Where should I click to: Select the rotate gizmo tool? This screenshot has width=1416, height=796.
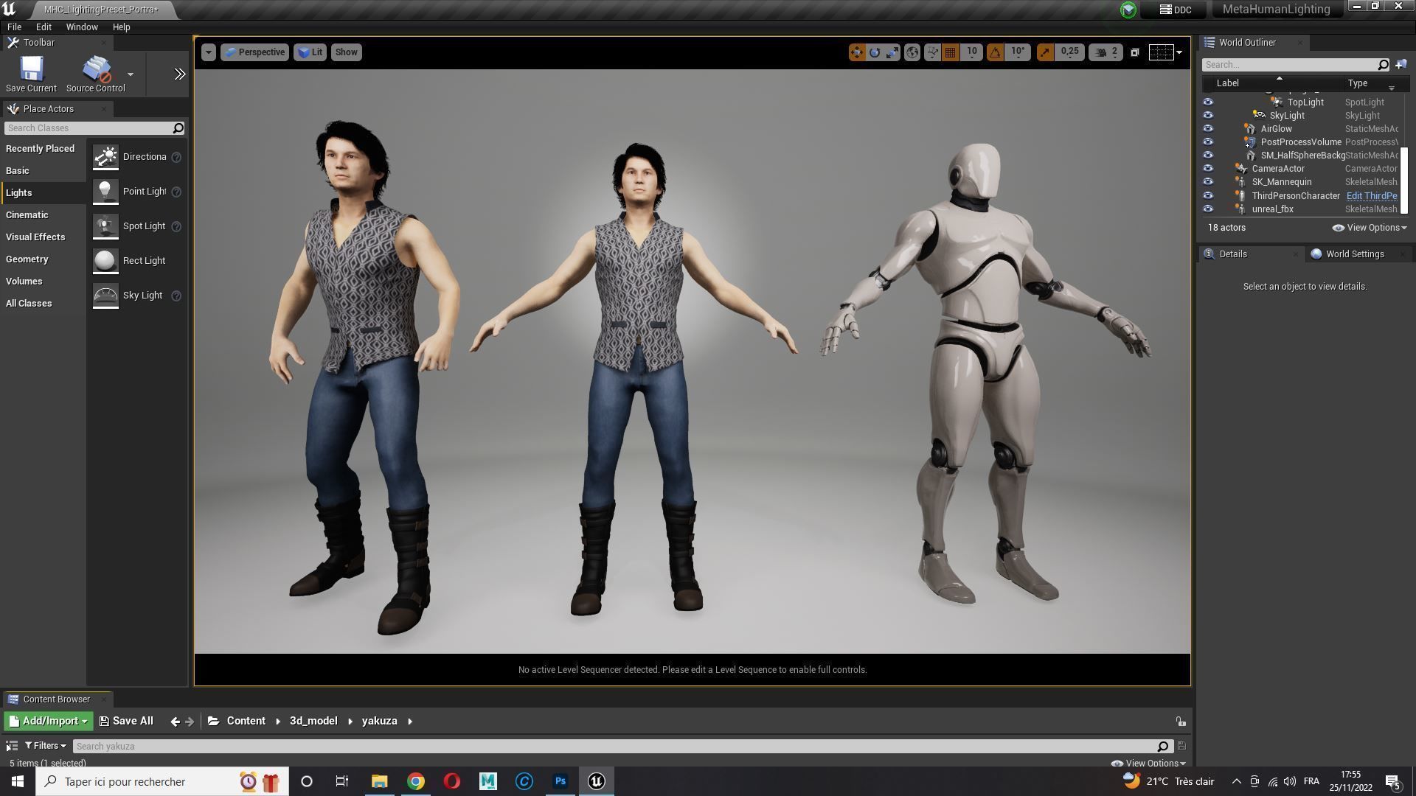click(x=875, y=52)
